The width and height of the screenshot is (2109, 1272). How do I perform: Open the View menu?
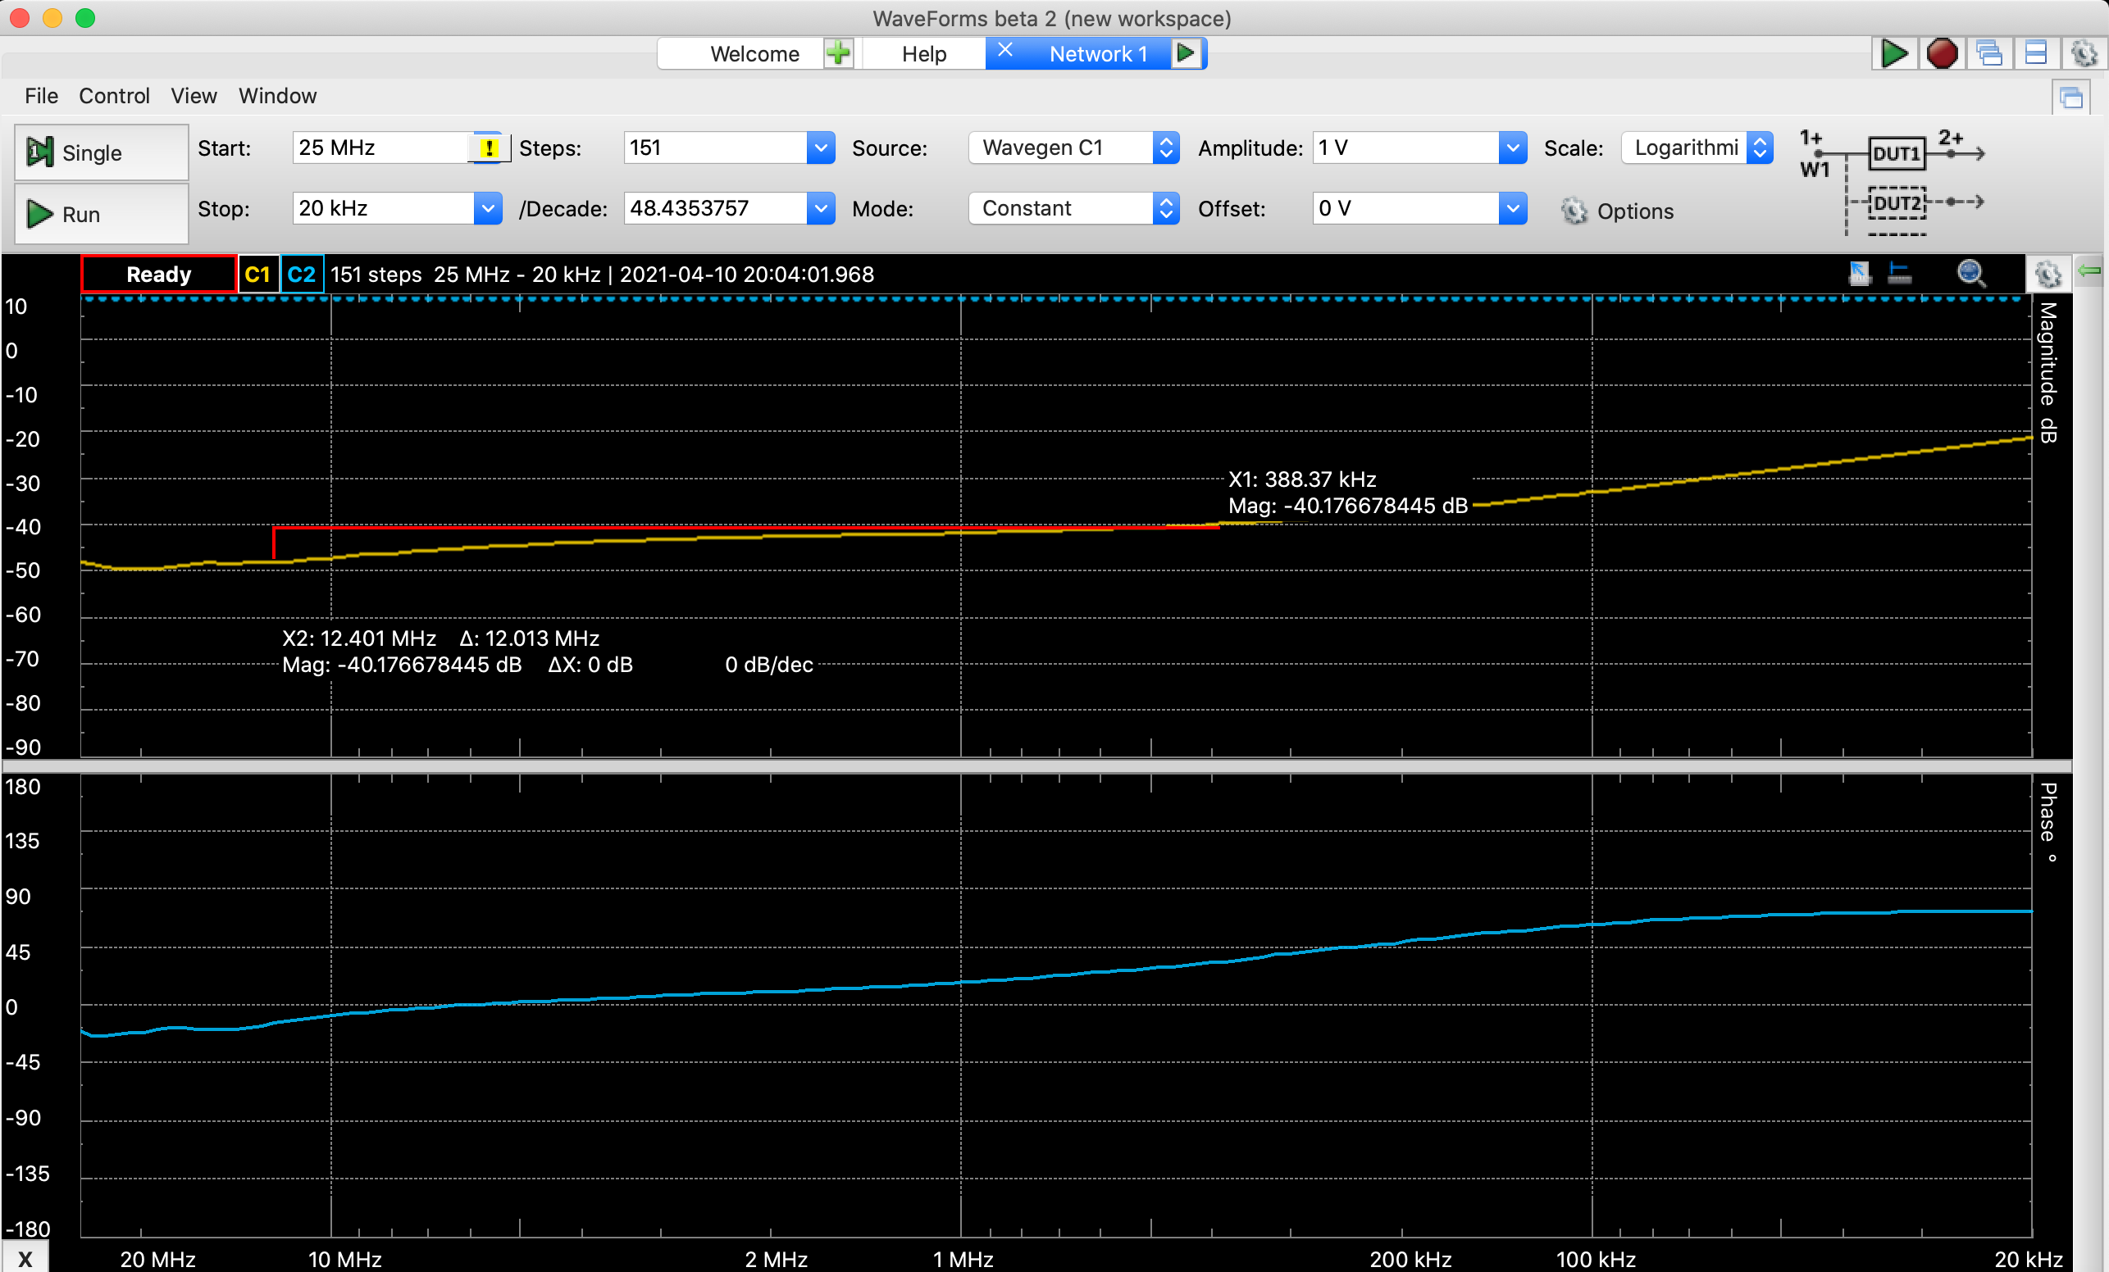(194, 96)
